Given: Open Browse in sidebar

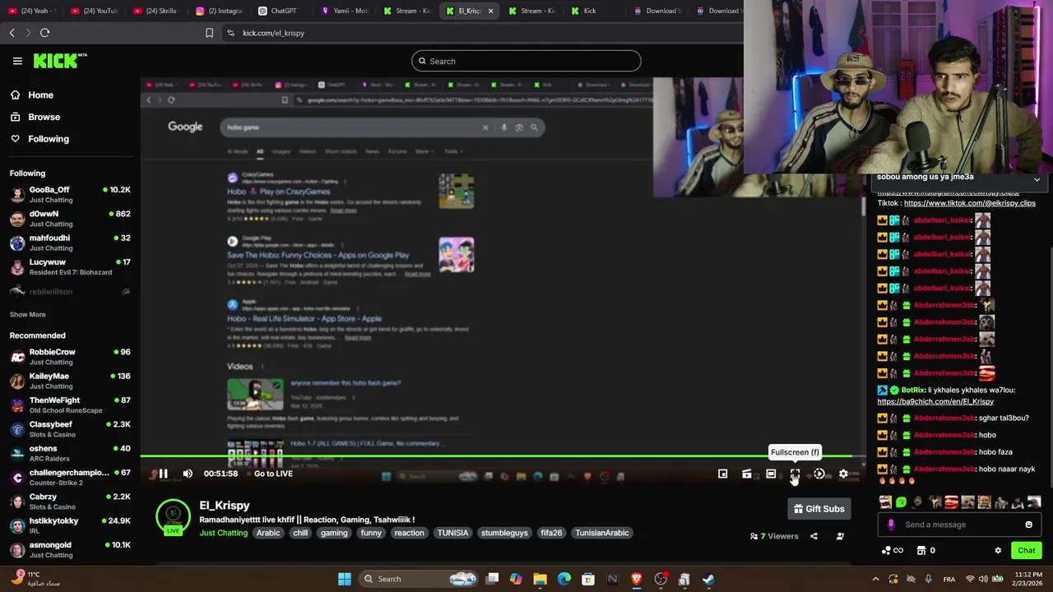Looking at the screenshot, I should coord(35,117).
